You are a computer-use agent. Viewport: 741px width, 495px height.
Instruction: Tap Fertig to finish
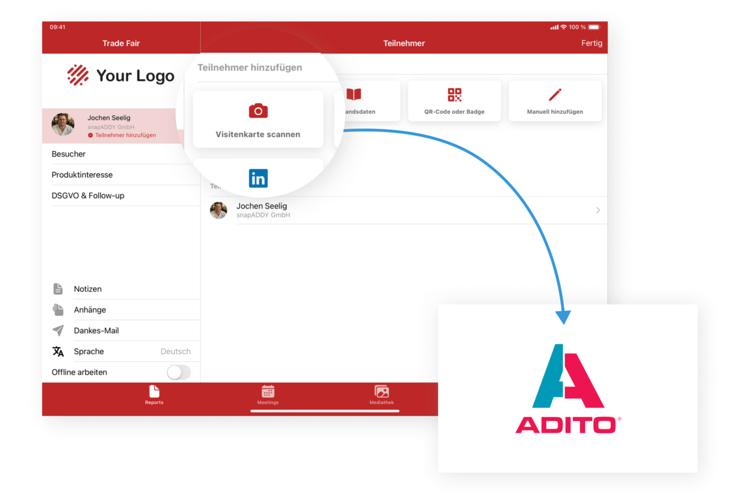coord(591,43)
